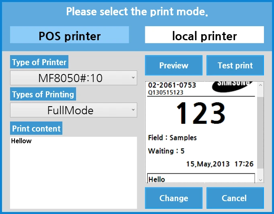
Task: Click the preview vertical scrollbar thumb
Action: pos(260,133)
